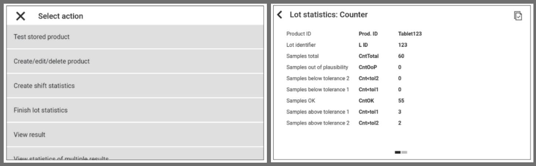Screen dimensions: 536x166
Task: Click the Tablet123 product ID value
Action: pyautogui.click(x=410, y=34)
